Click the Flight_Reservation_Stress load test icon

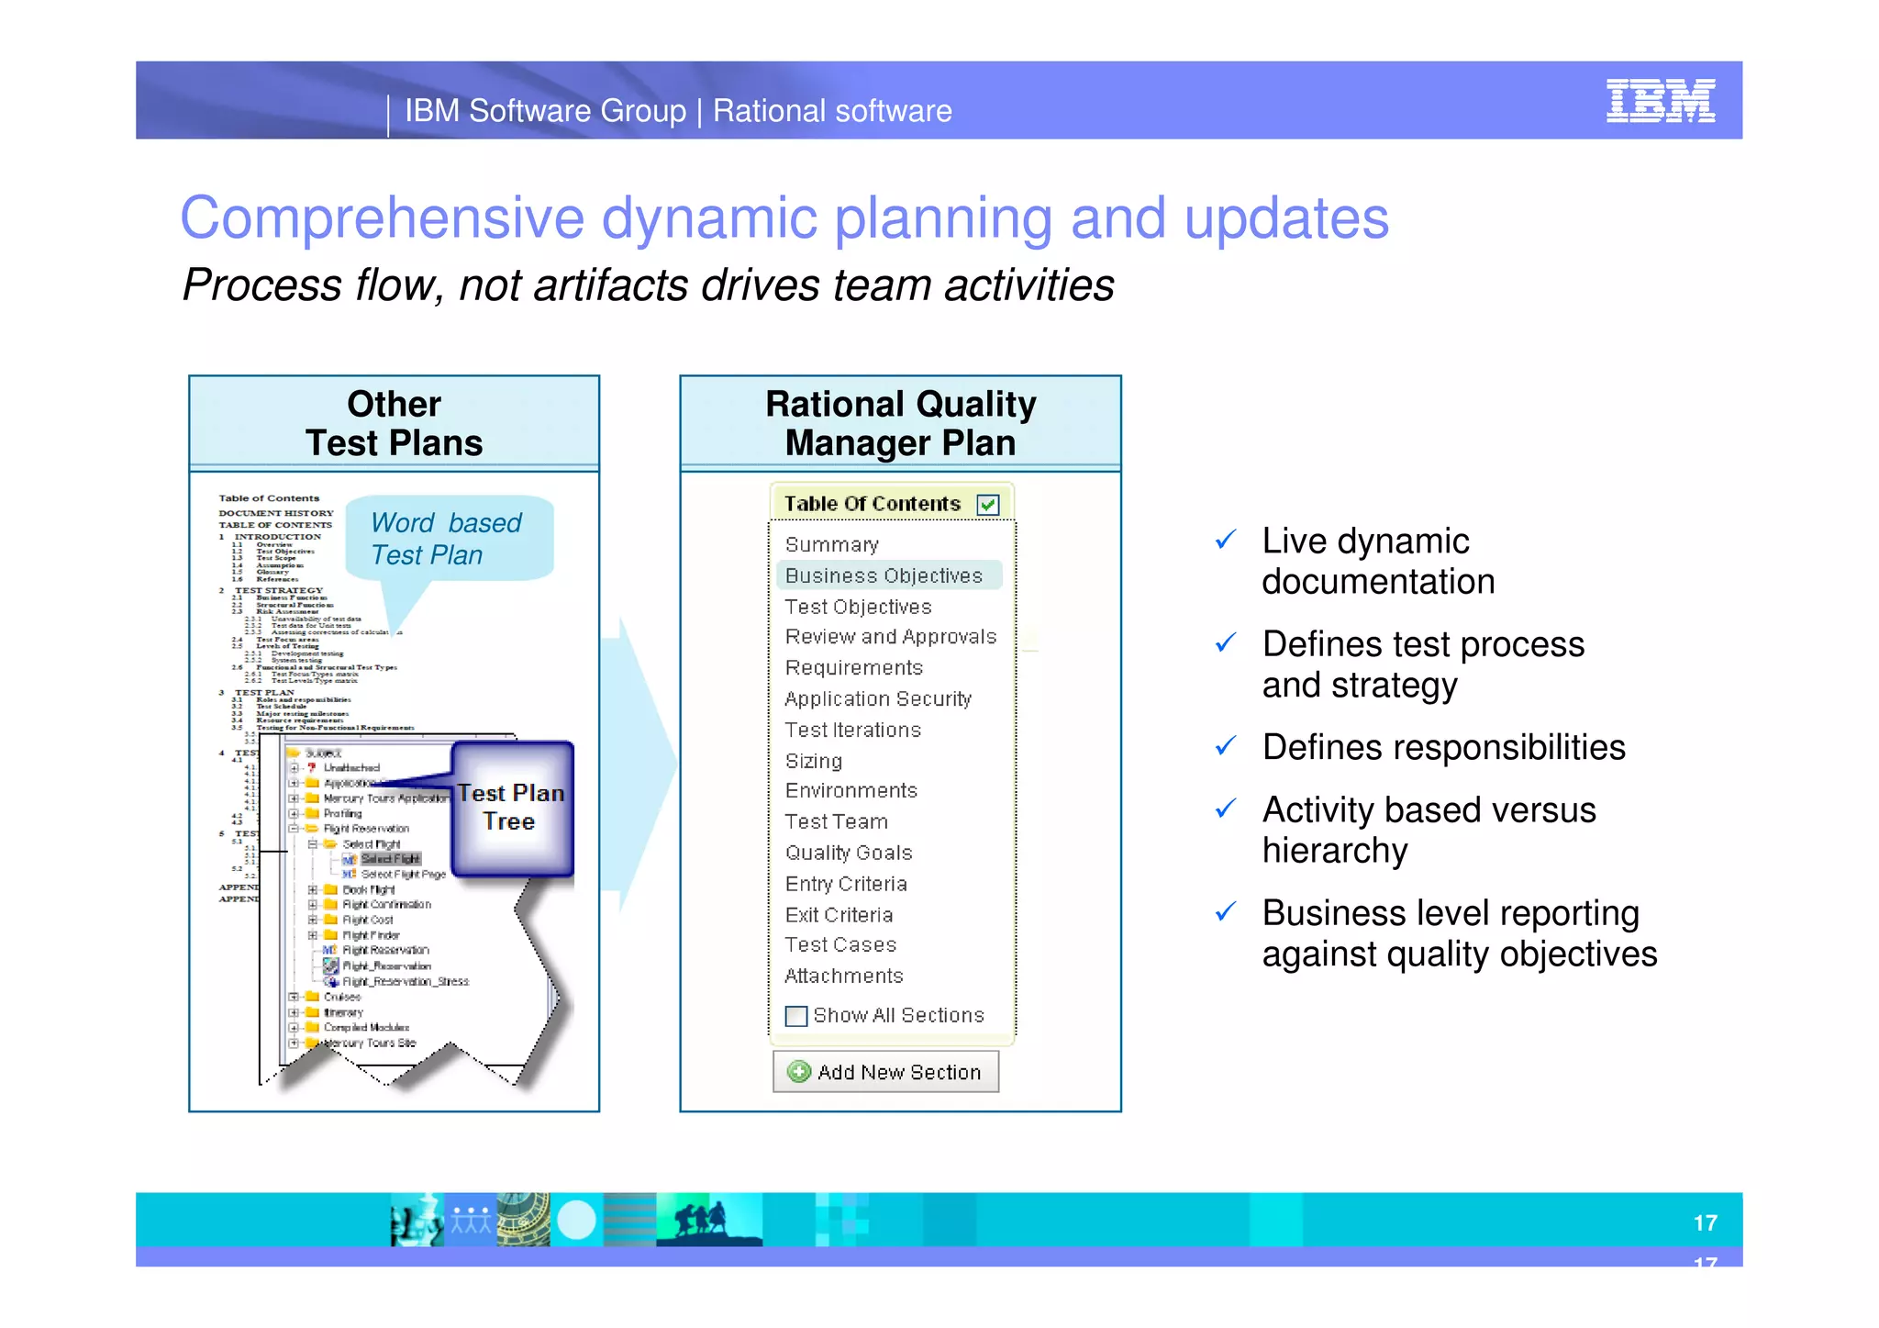tap(331, 981)
